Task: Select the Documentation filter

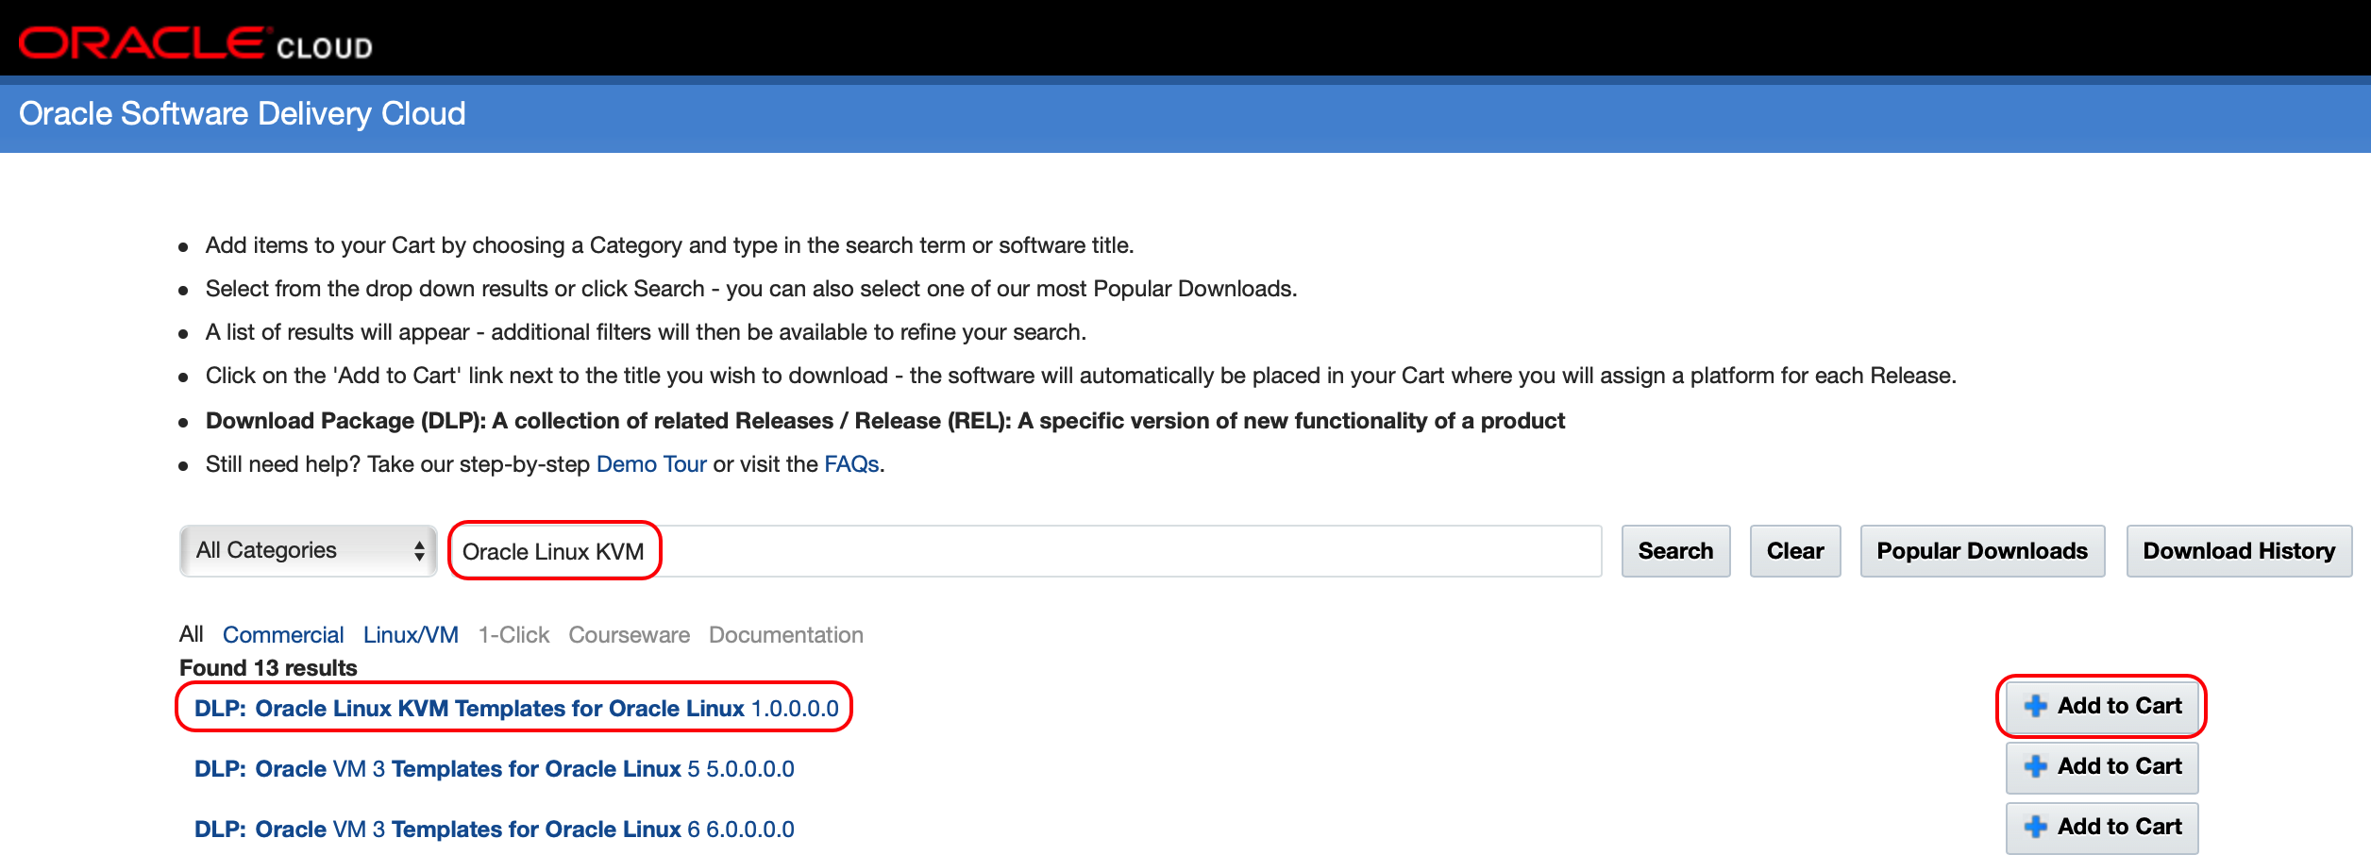Action: tap(785, 634)
